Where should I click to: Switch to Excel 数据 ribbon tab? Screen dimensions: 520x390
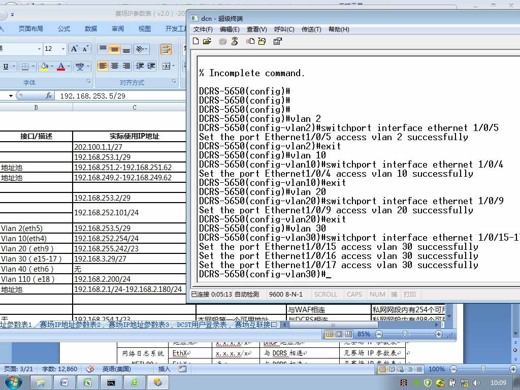[x=91, y=29]
